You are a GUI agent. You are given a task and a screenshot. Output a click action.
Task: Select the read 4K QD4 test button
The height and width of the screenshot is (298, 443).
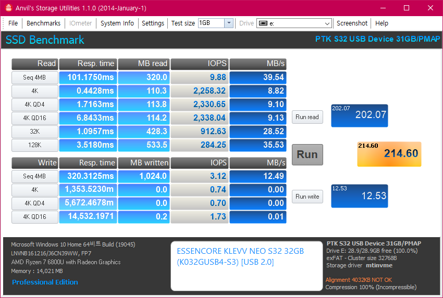point(35,105)
